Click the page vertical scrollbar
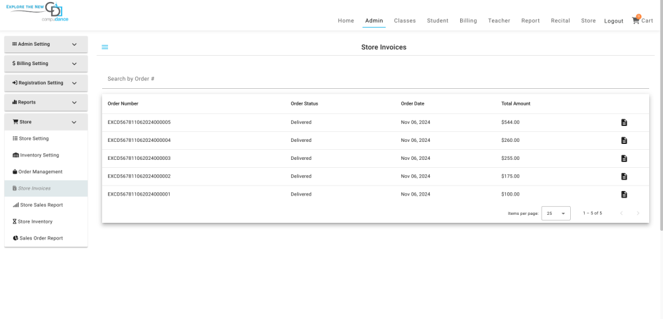663x319 pixels. pos(661,116)
